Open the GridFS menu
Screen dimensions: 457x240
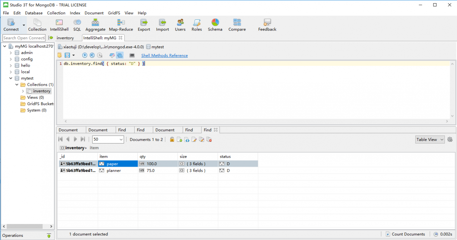pos(114,13)
